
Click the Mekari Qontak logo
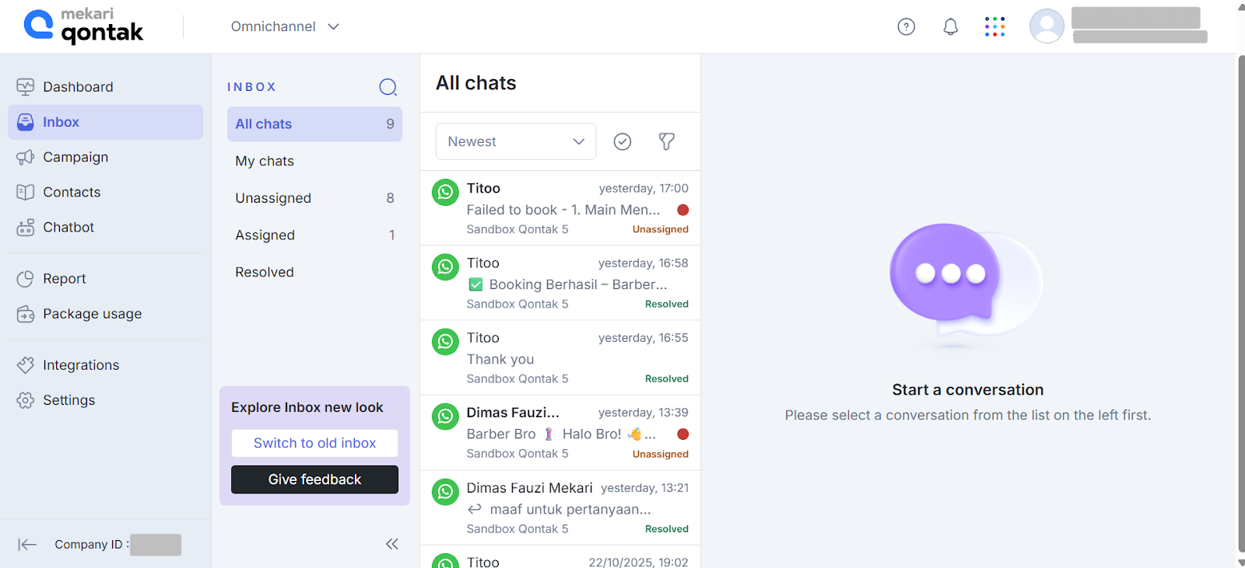point(84,26)
